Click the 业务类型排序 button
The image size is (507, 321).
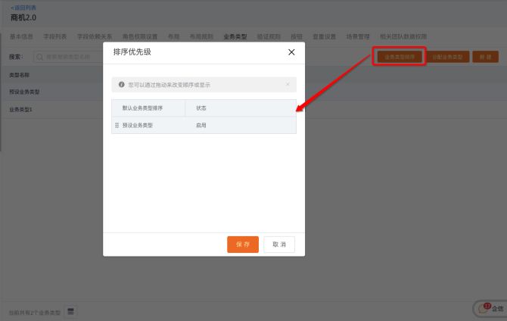(x=399, y=57)
